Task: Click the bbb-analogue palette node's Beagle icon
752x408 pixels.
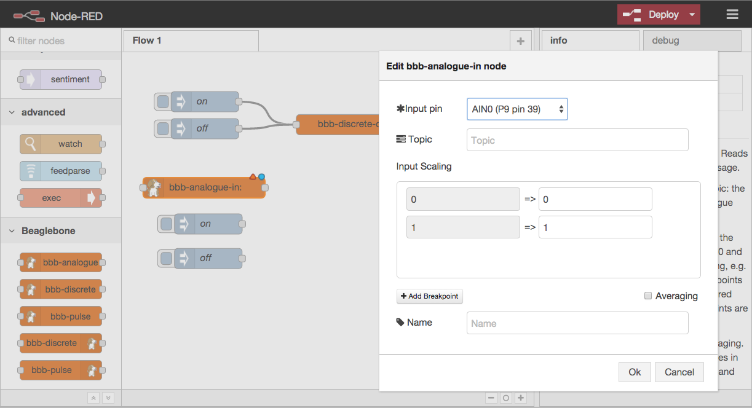Action: point(30,262)
